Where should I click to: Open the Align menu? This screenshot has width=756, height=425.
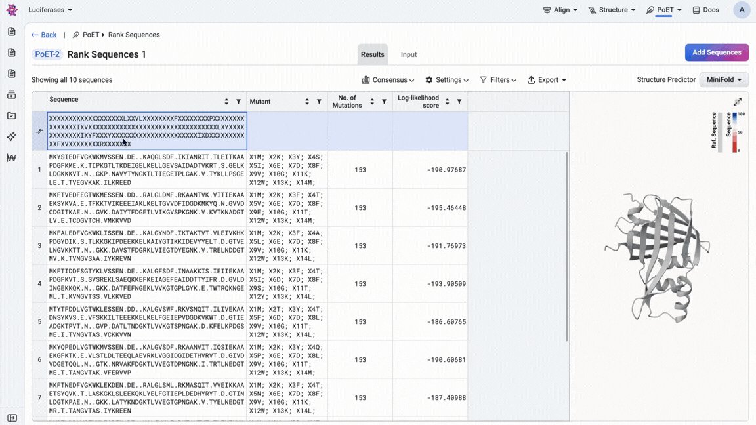click(x=560, y=10)
